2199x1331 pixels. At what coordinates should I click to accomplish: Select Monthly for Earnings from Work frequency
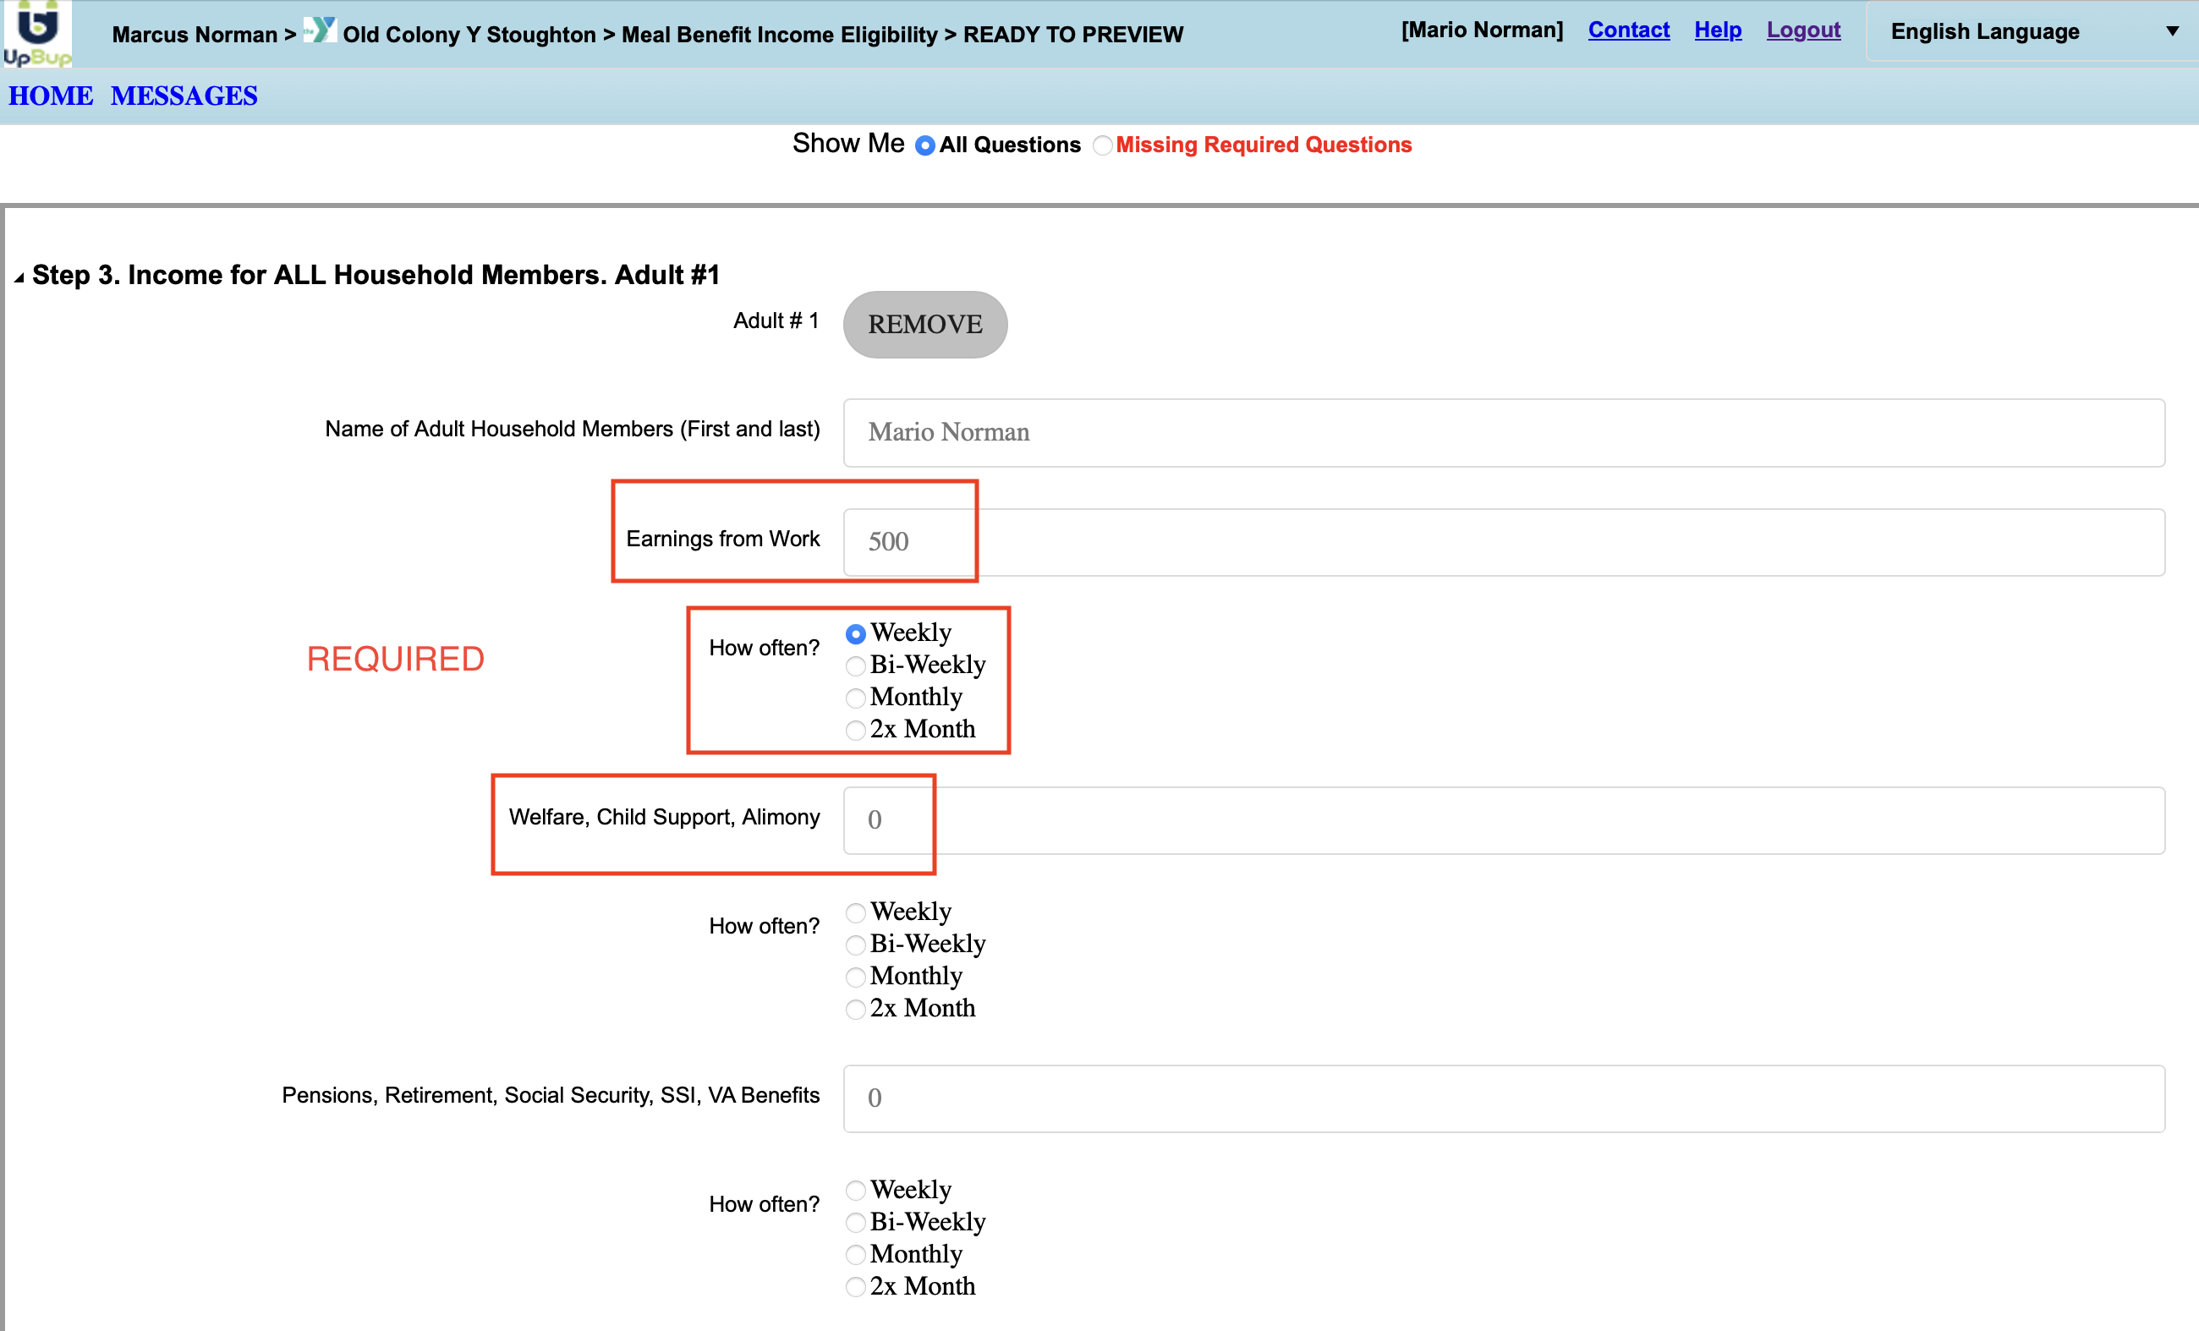coord(855,698)
